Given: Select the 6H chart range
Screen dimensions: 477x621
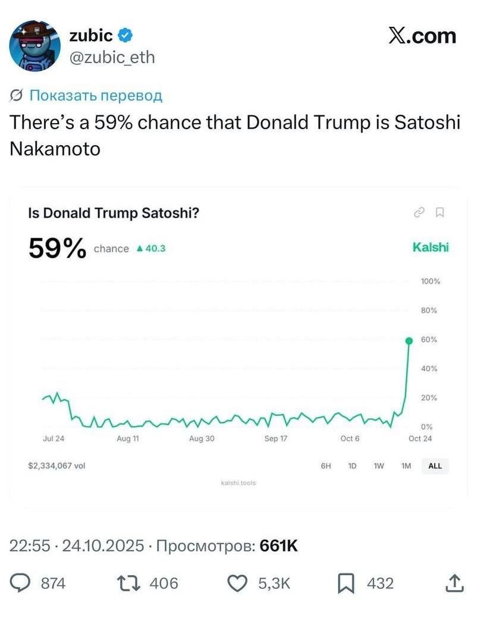Looking at the screenshot, I should pyautogui.click(x=326, y=466).
